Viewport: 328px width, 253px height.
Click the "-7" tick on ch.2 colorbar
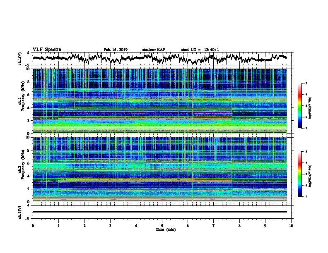pos(306,196)
